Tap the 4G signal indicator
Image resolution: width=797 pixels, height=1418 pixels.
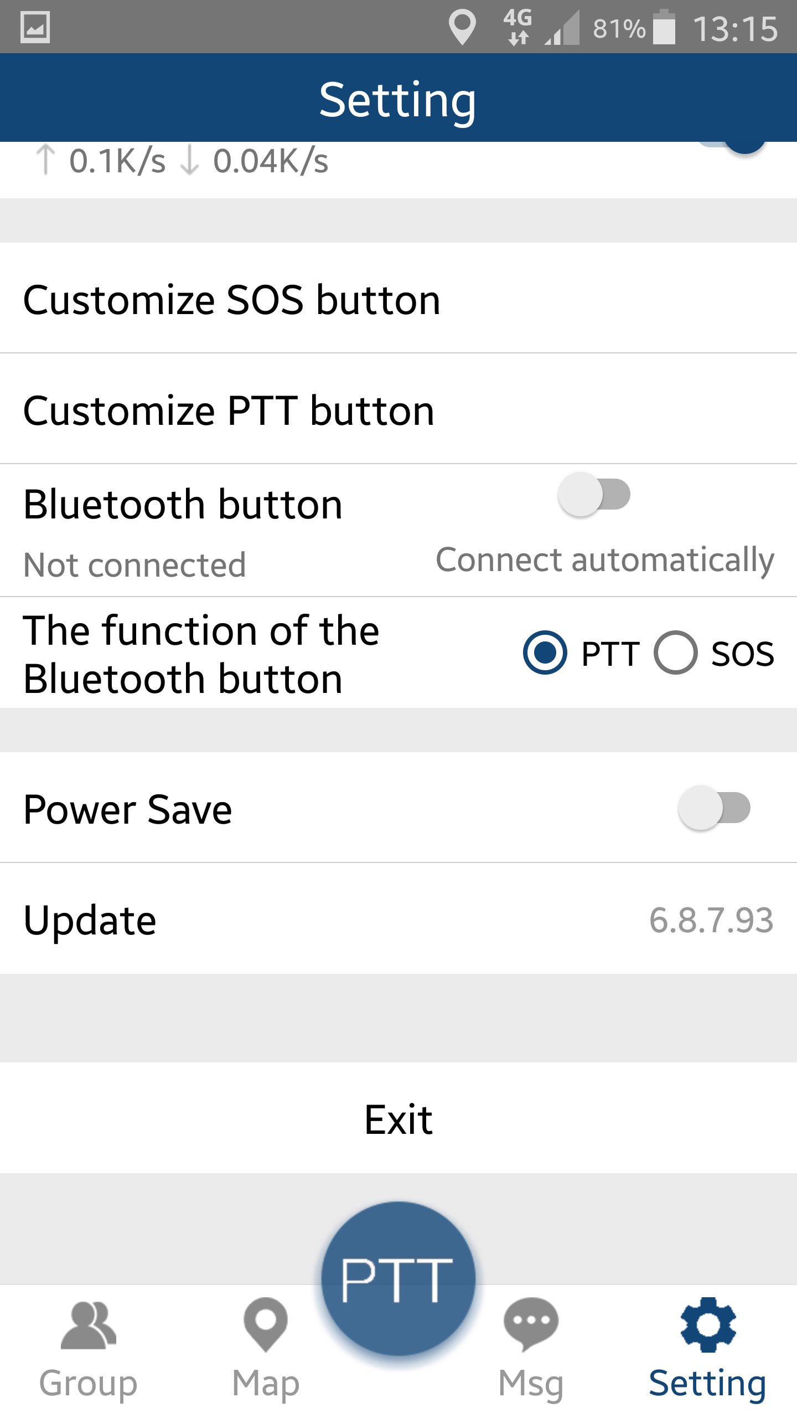click(518, 27)
